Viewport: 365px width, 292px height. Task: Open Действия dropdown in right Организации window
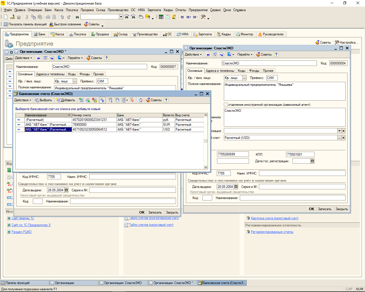coord(193,54)
